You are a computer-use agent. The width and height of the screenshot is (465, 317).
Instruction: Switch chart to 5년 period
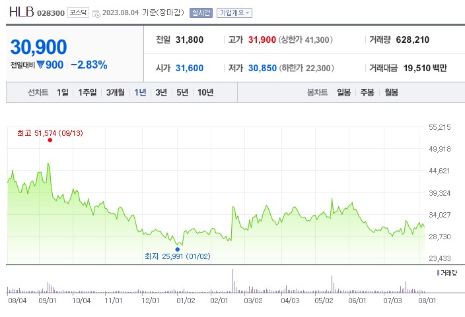point(182,92)
